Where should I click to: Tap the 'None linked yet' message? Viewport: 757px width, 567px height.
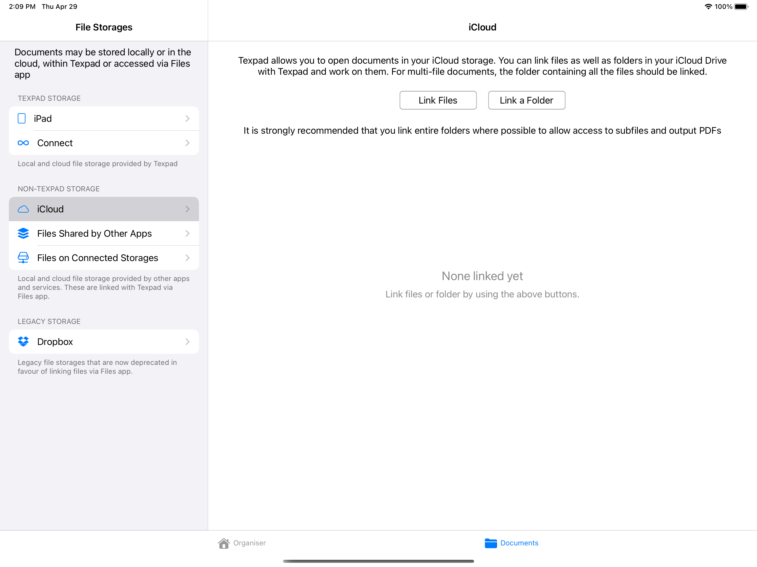pyautogui.click(x=482, y=276)
